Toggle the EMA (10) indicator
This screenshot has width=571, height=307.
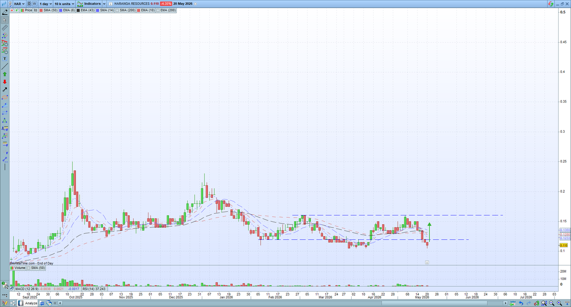click(145, 10)
